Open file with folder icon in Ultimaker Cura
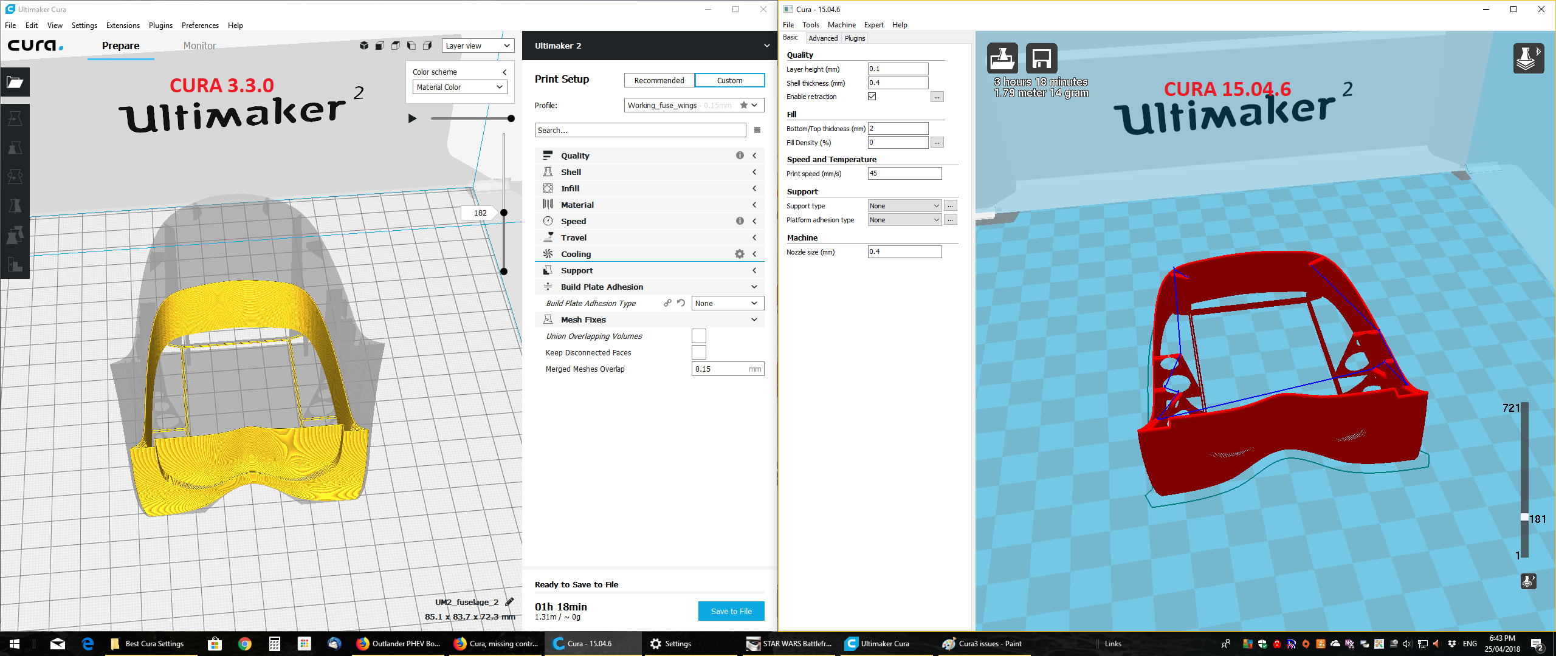 [15, 83]
